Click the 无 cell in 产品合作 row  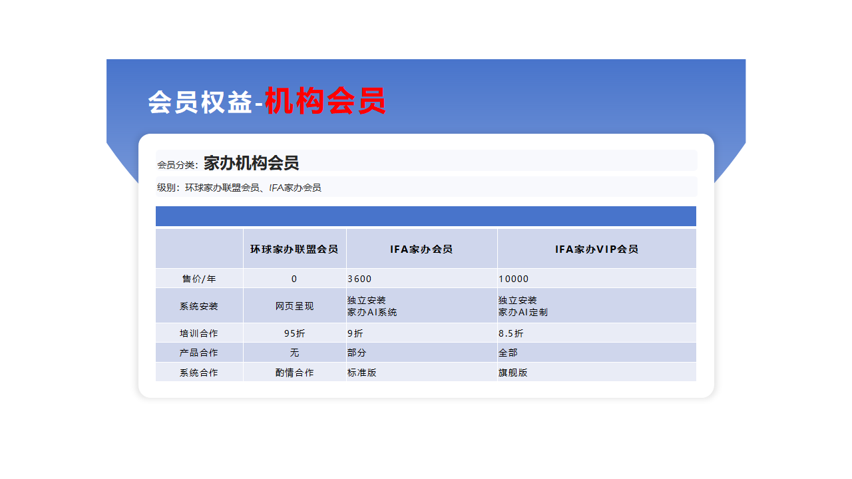coord(294,353)
